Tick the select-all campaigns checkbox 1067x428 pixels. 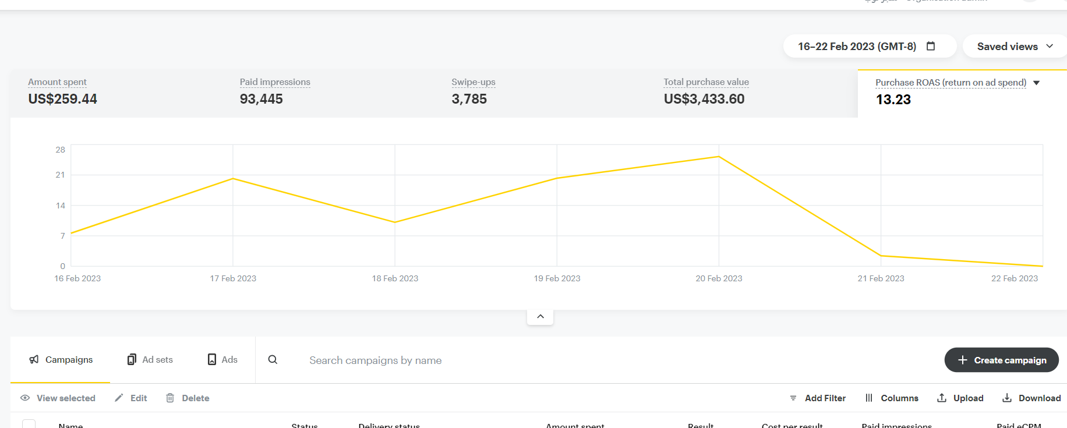click(x=29, y=425)
